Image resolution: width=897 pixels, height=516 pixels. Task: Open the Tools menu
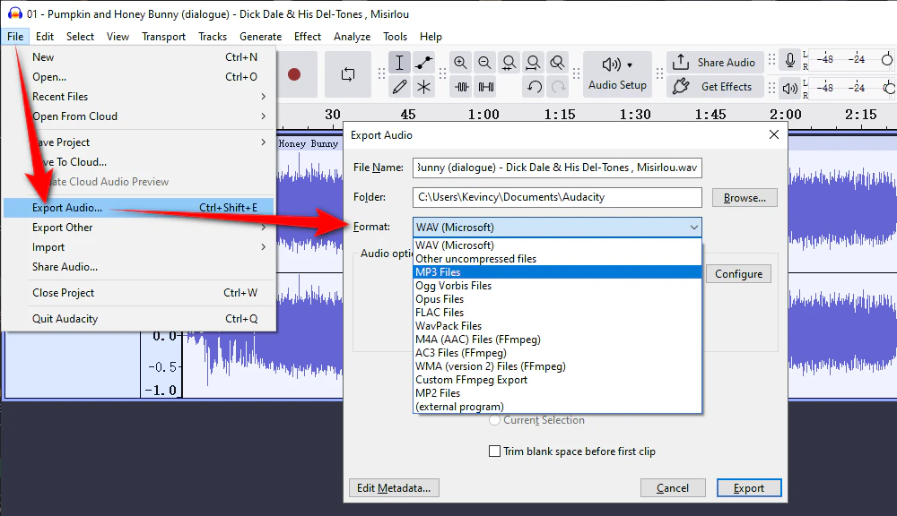point(395,37)
